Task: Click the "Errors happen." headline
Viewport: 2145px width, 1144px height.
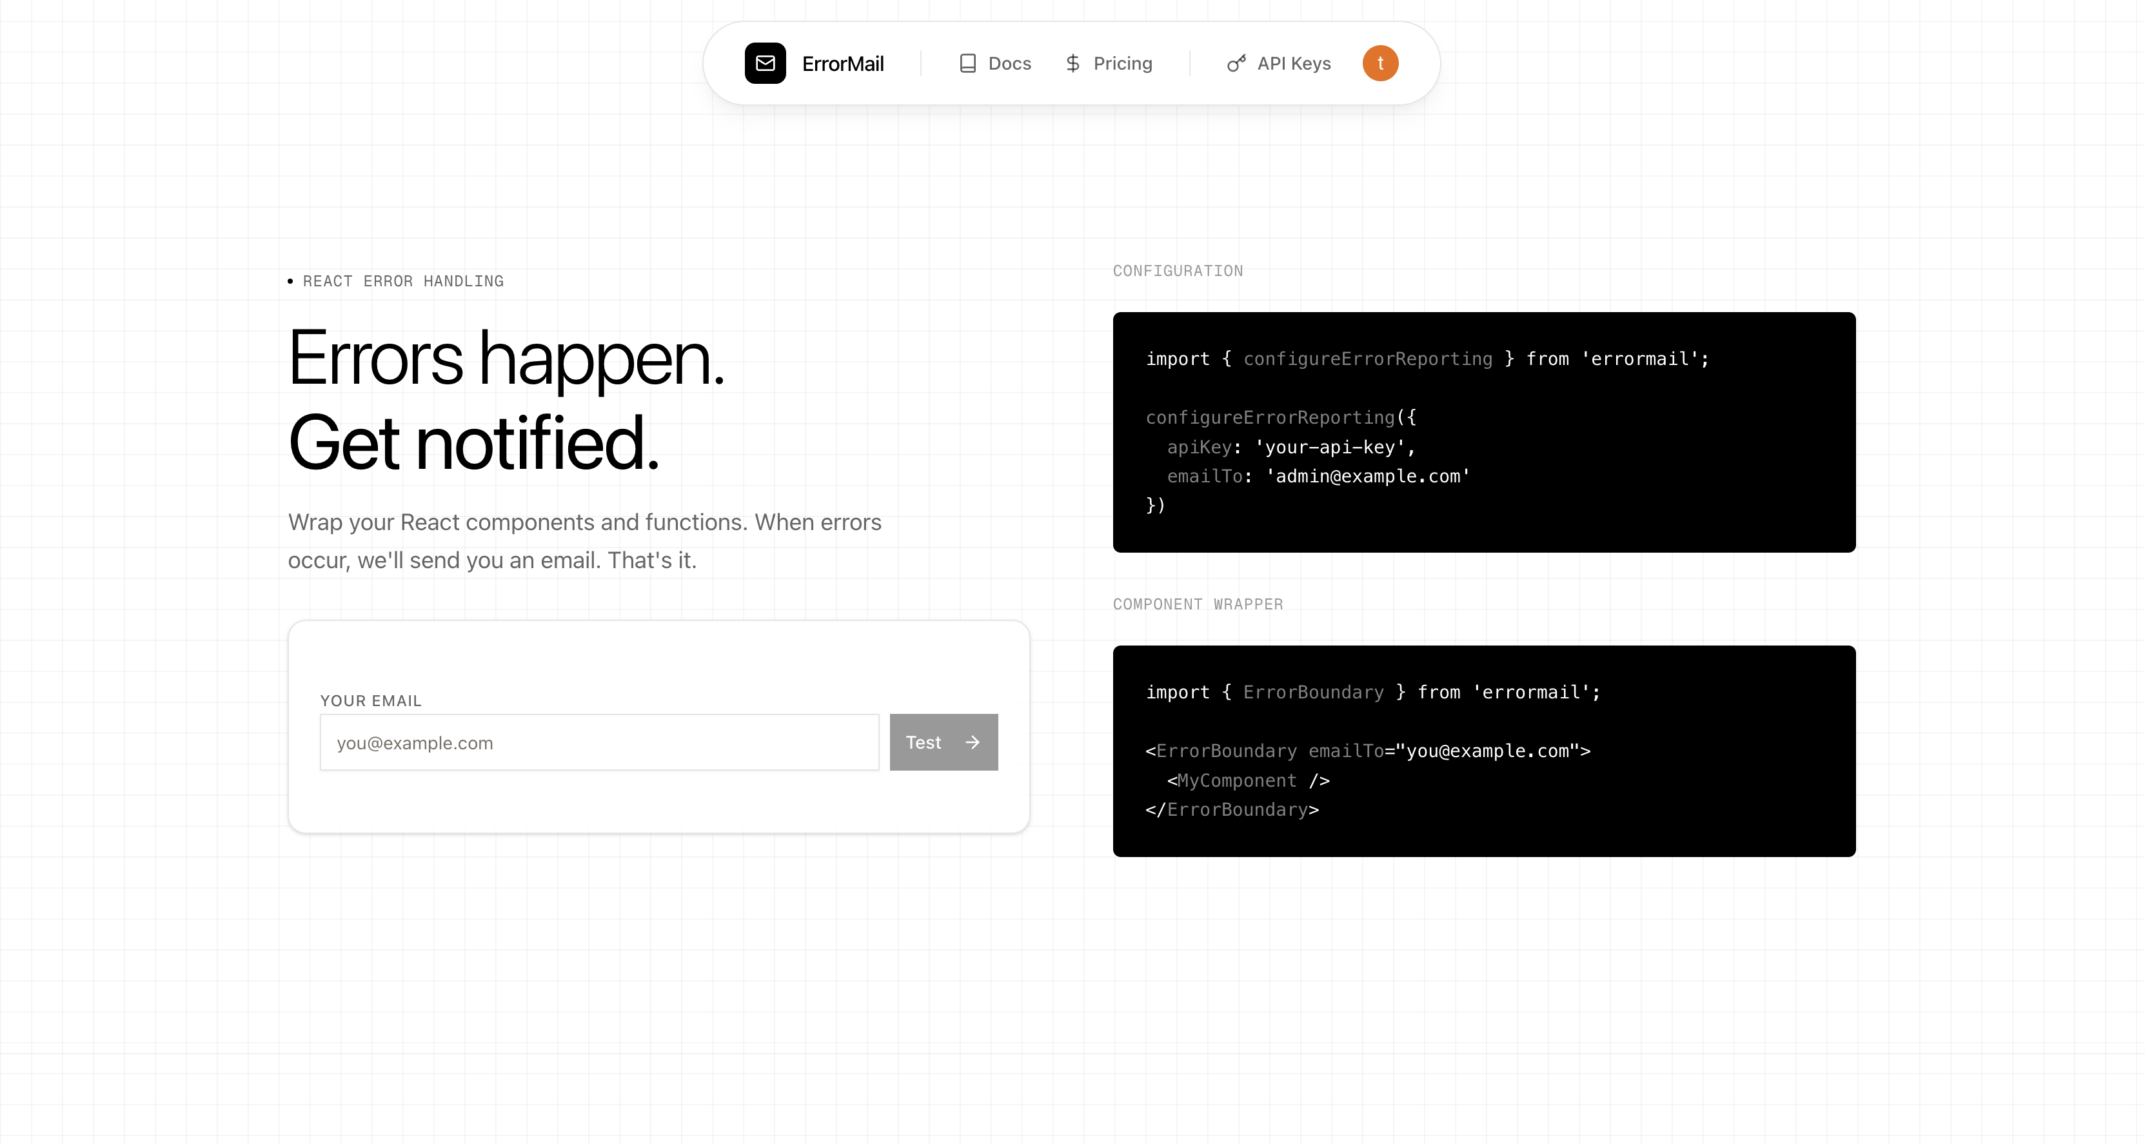Action: tap(506, 358)
